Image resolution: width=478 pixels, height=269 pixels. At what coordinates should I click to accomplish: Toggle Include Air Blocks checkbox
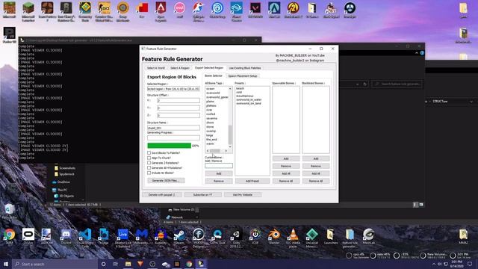tap(149, 173)
